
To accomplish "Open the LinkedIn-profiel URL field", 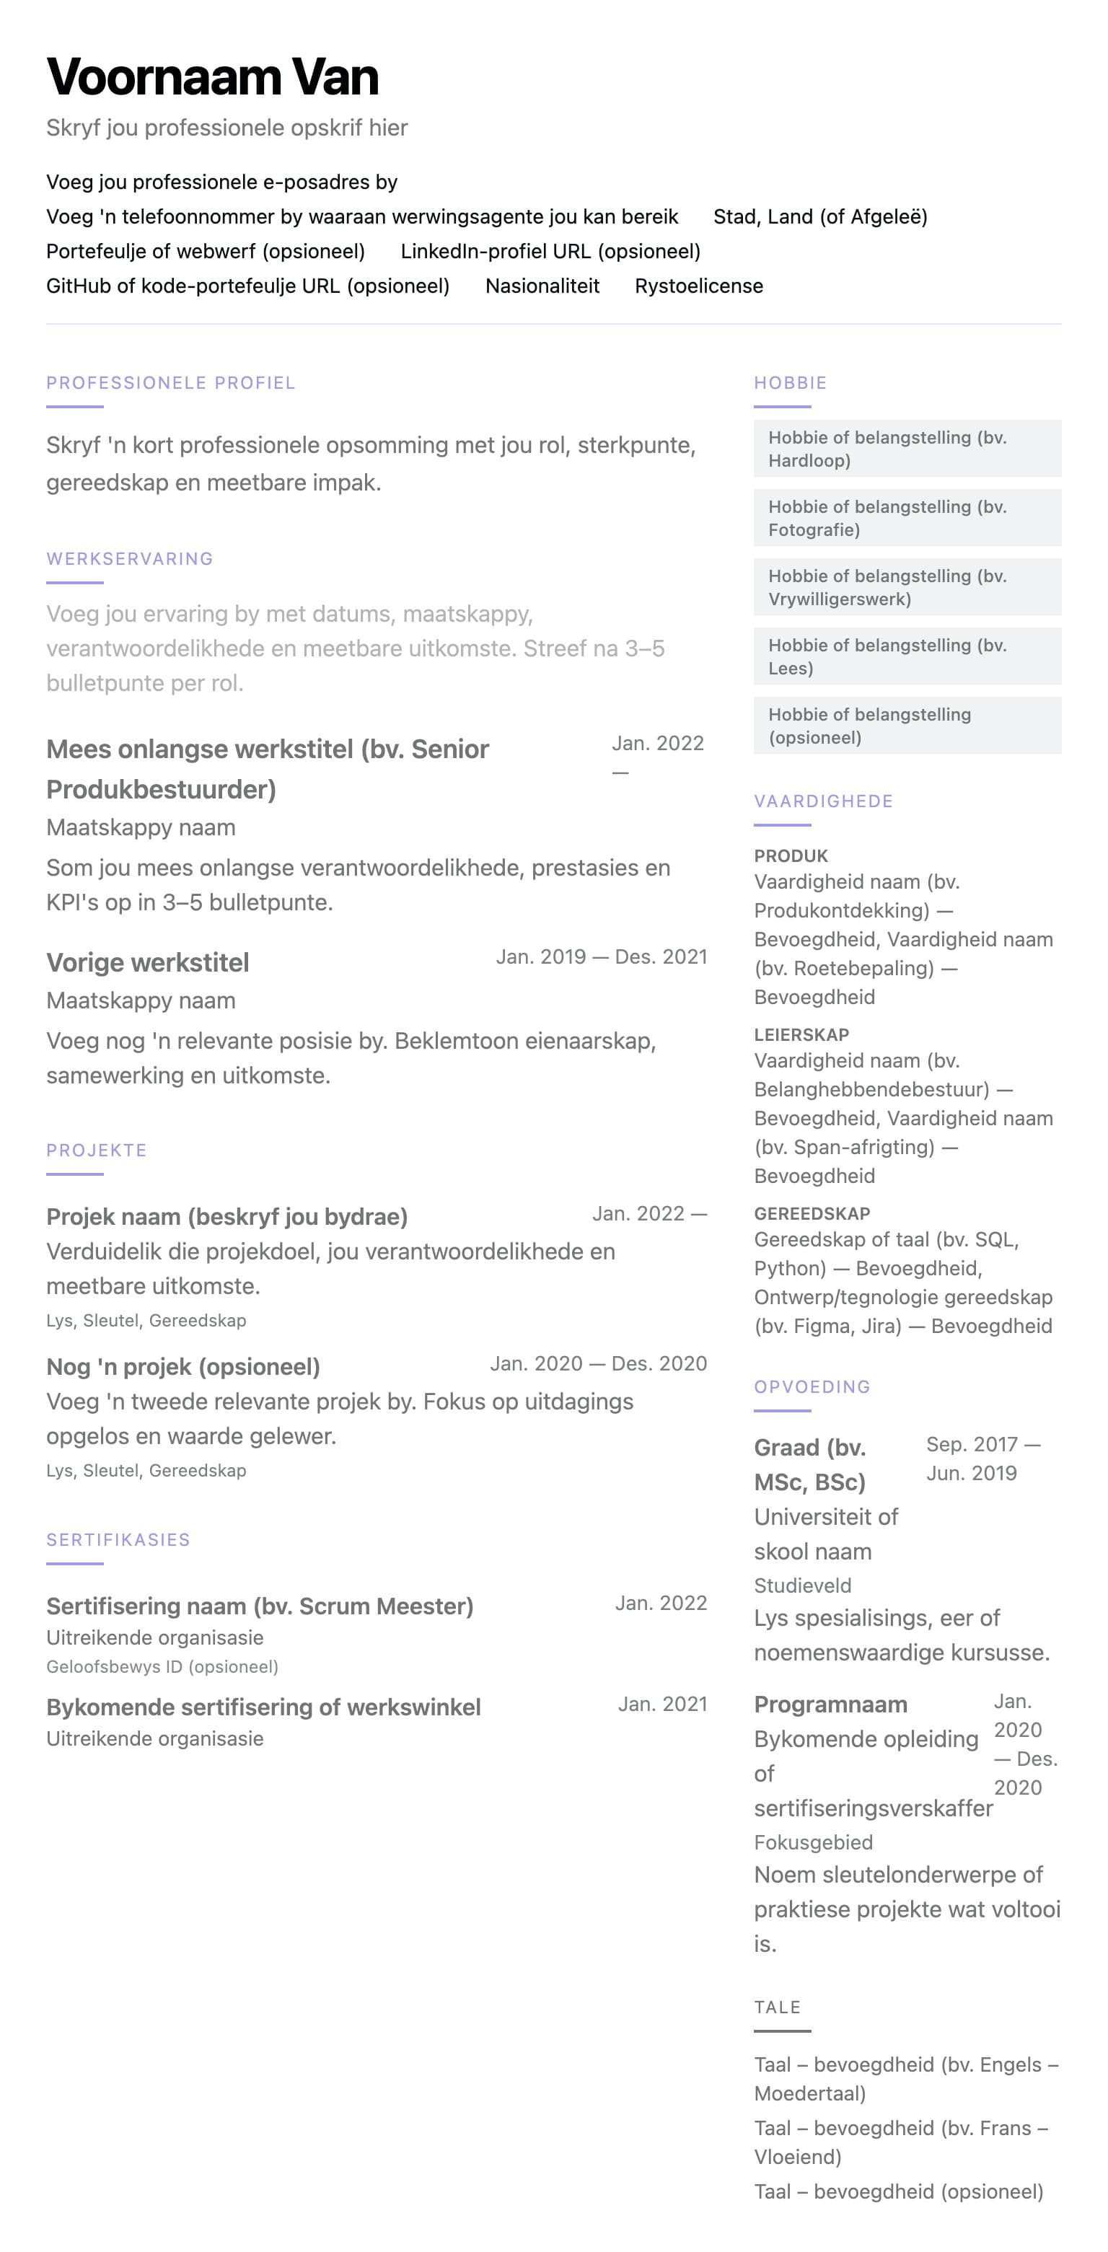I will (x=550, y=252).
